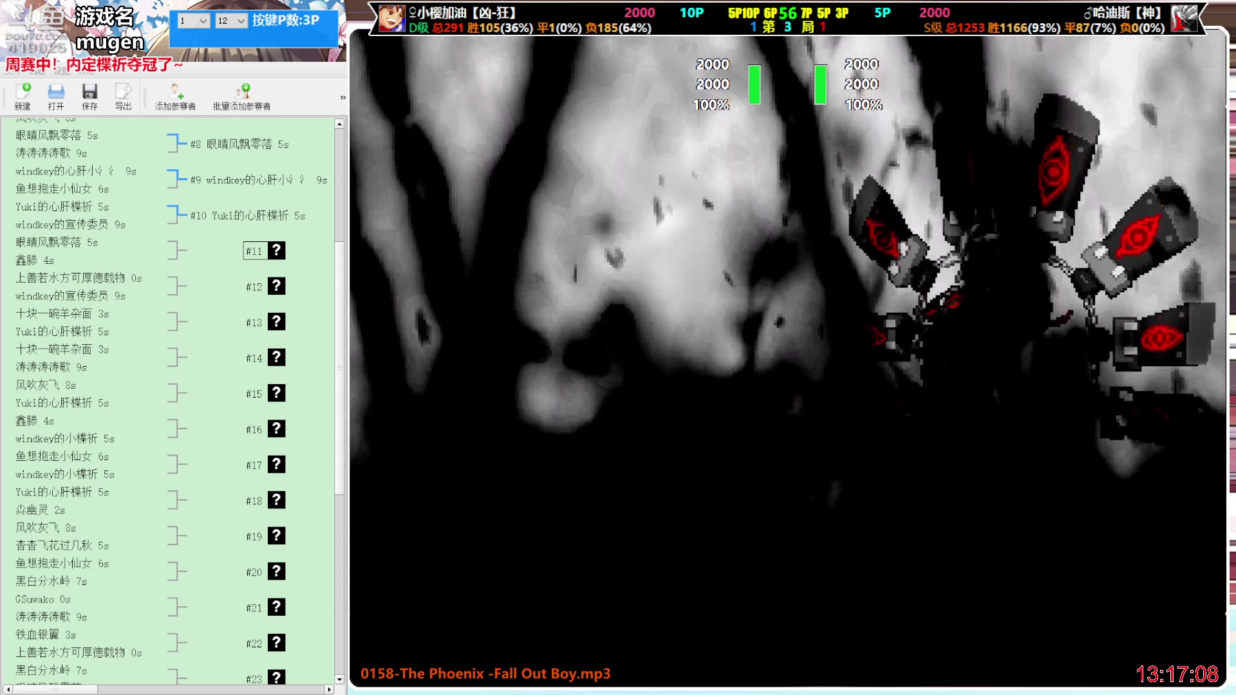Click the 按键P数:3P label
This screenshot has height=695, width=1236.
(286, 20)
